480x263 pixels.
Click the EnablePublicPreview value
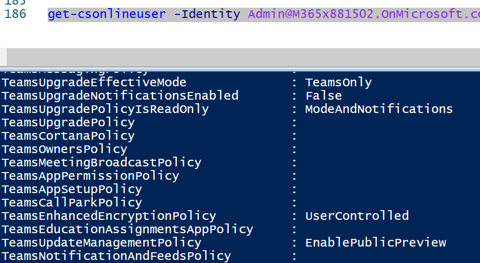(x=376, y=242)
